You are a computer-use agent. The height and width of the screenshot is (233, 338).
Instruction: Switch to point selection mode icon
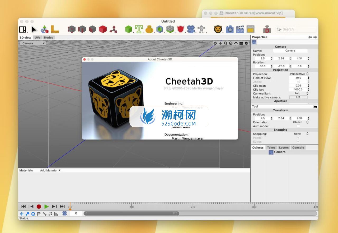(71, 29)
